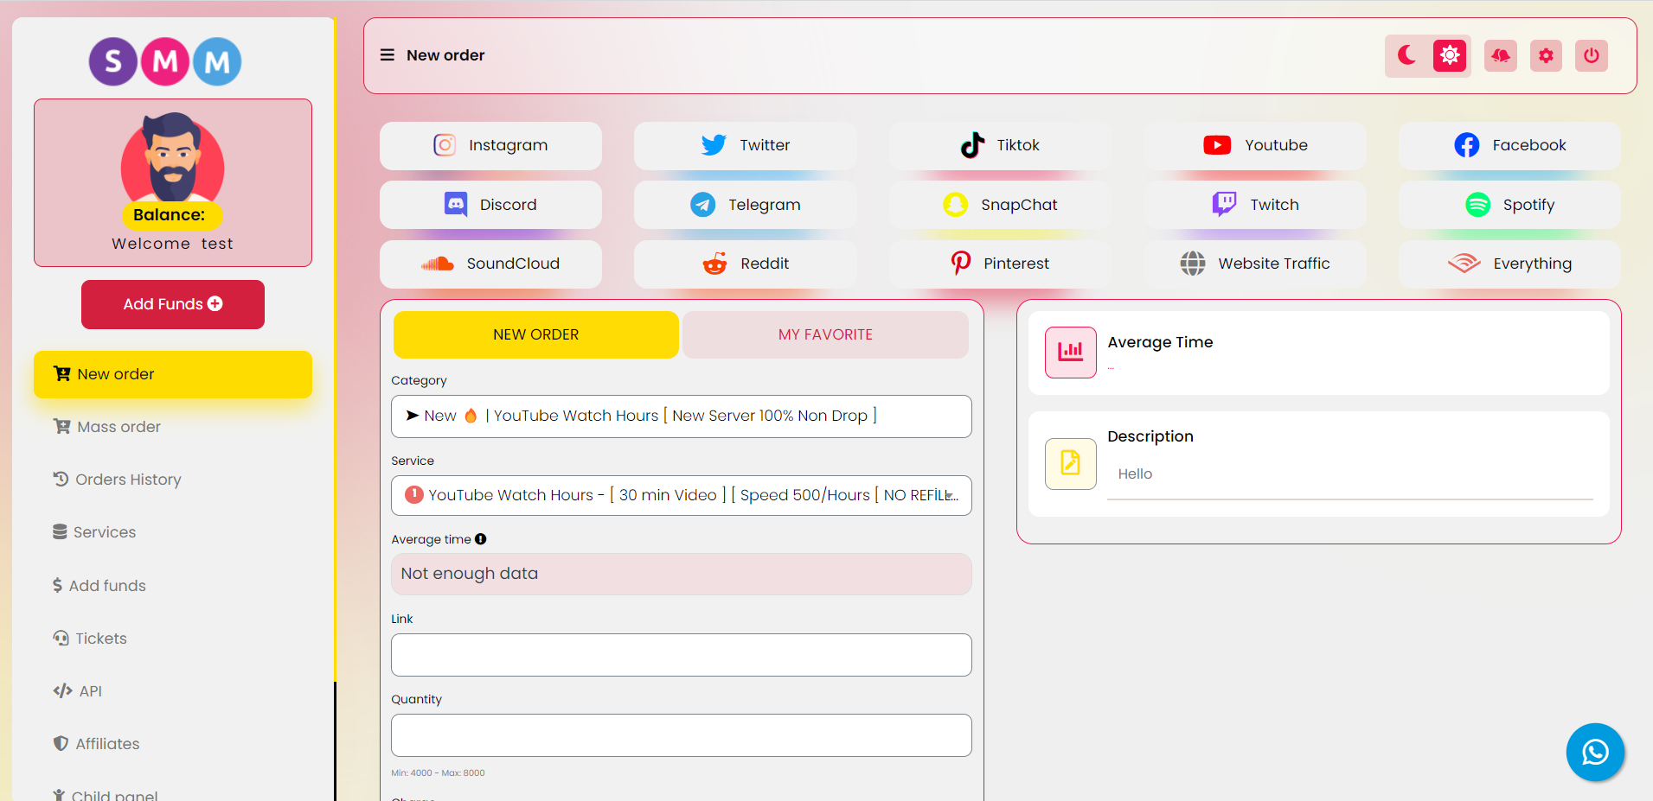The width and height of the screenshot is (1653, 801).
Task: Click the Add Funds red button
Action: [x=173, y=304]
